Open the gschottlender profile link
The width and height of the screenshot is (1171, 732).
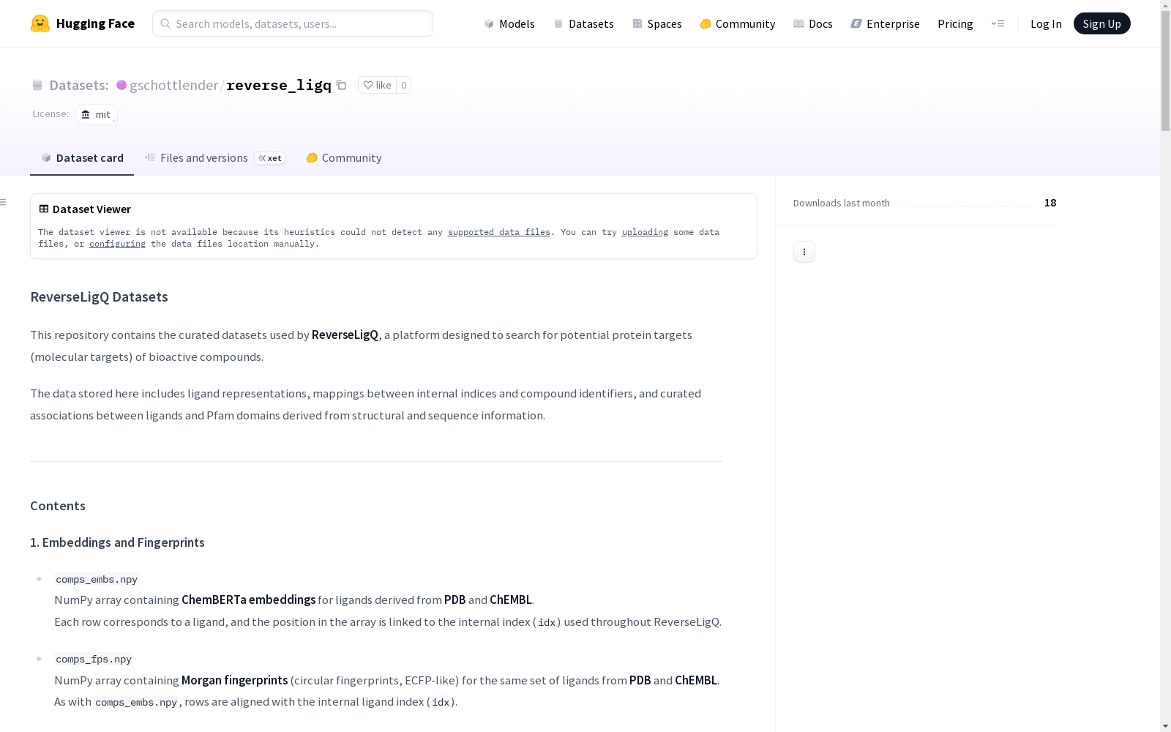tap(173, 85)
